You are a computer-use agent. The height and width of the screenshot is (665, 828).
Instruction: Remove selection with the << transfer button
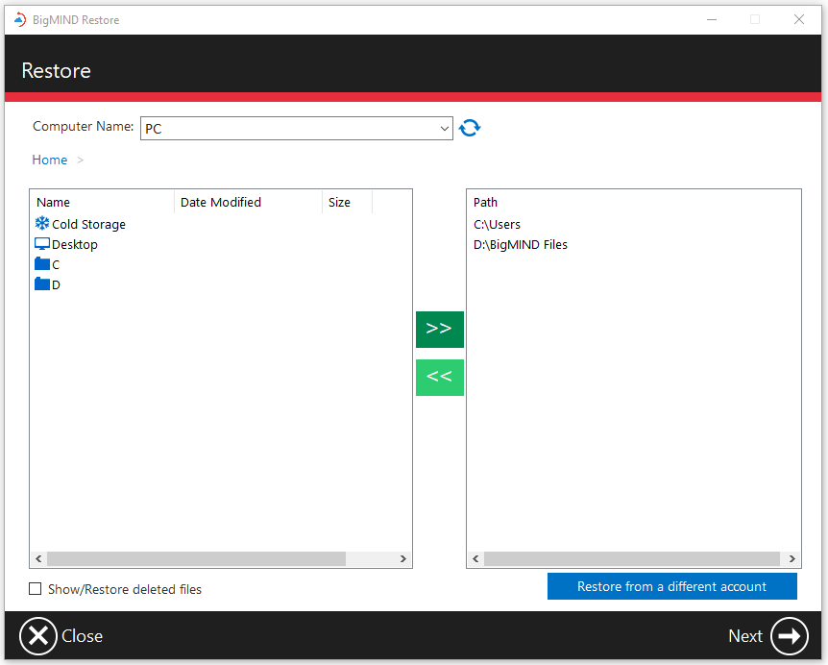(439, 377)
